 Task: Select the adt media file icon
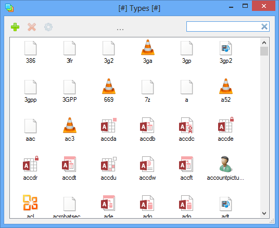click(225, 204)
